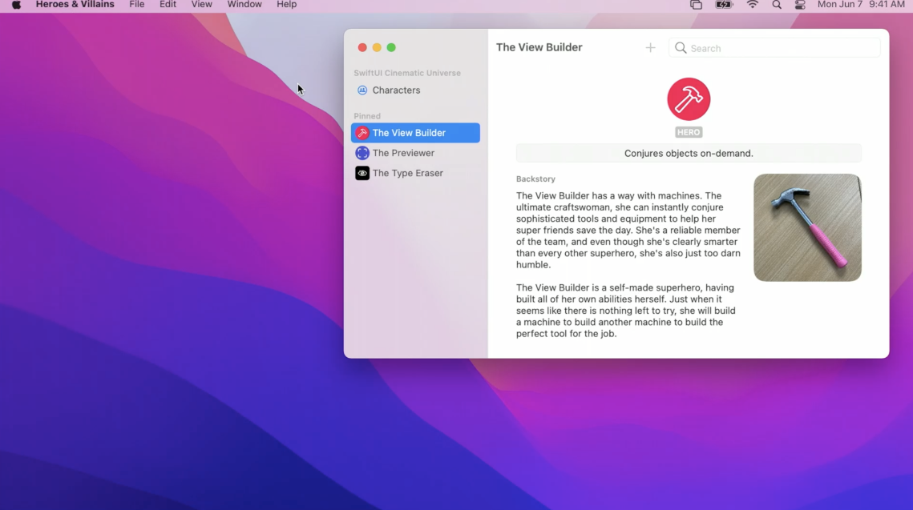
Task: Open the Help menu
Action: (286, 5)
